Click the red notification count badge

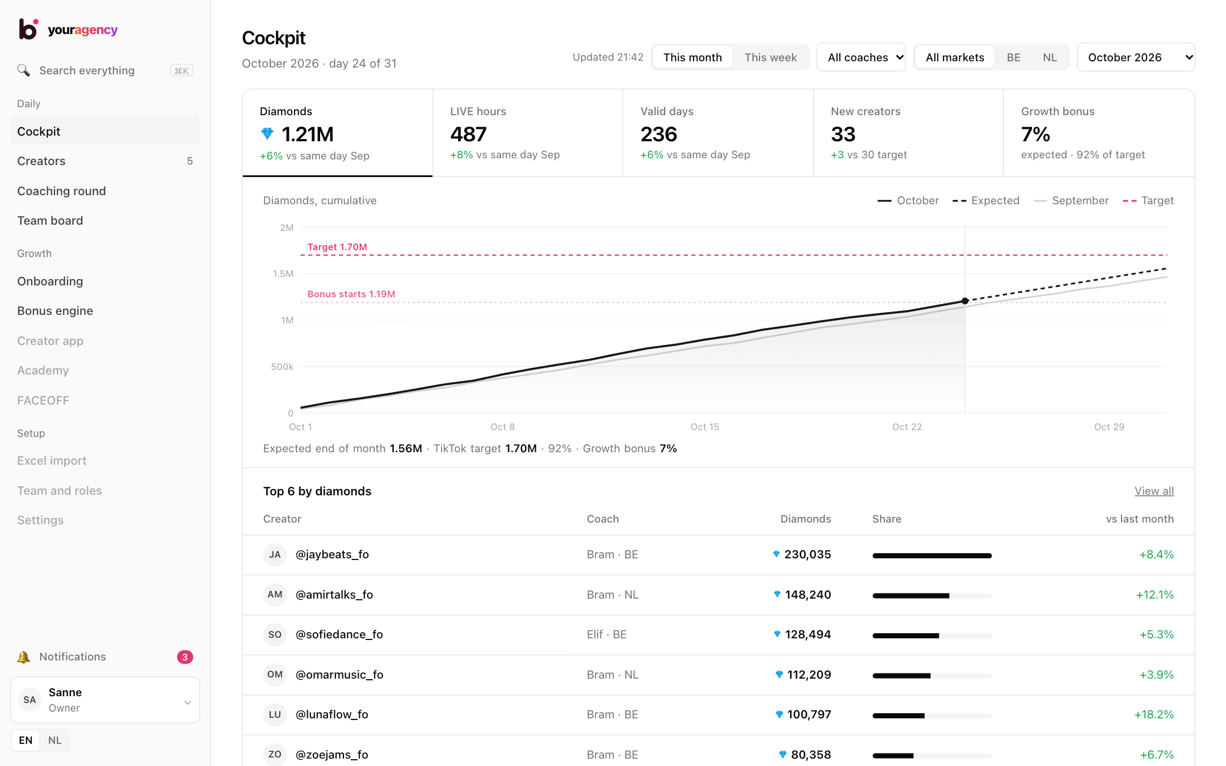click(x=185, y=657)
